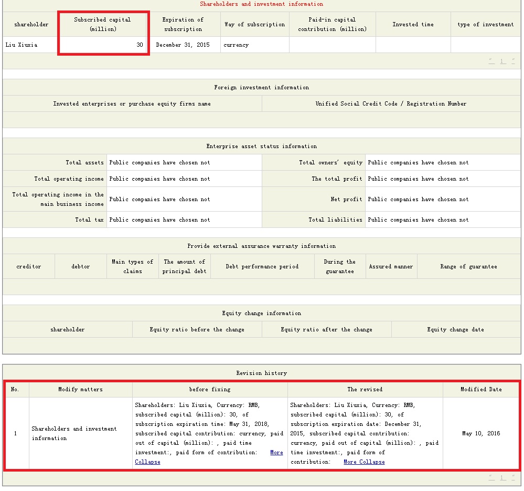Image resolution: width=524 pixels, height=491 pixels.
Task: Select the 'currency' way of subscription cell
Action: click(x=254, y=45)
